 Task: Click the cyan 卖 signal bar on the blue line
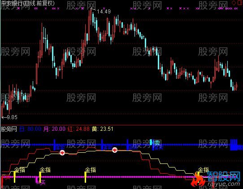pos(151,142)
